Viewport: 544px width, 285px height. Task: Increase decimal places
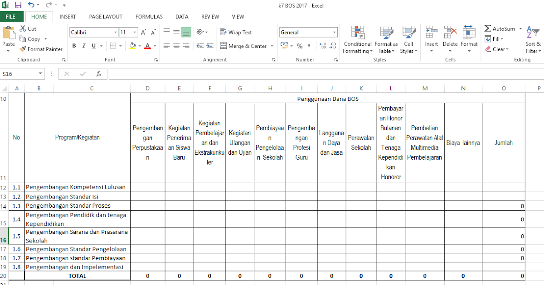[323, 46]
